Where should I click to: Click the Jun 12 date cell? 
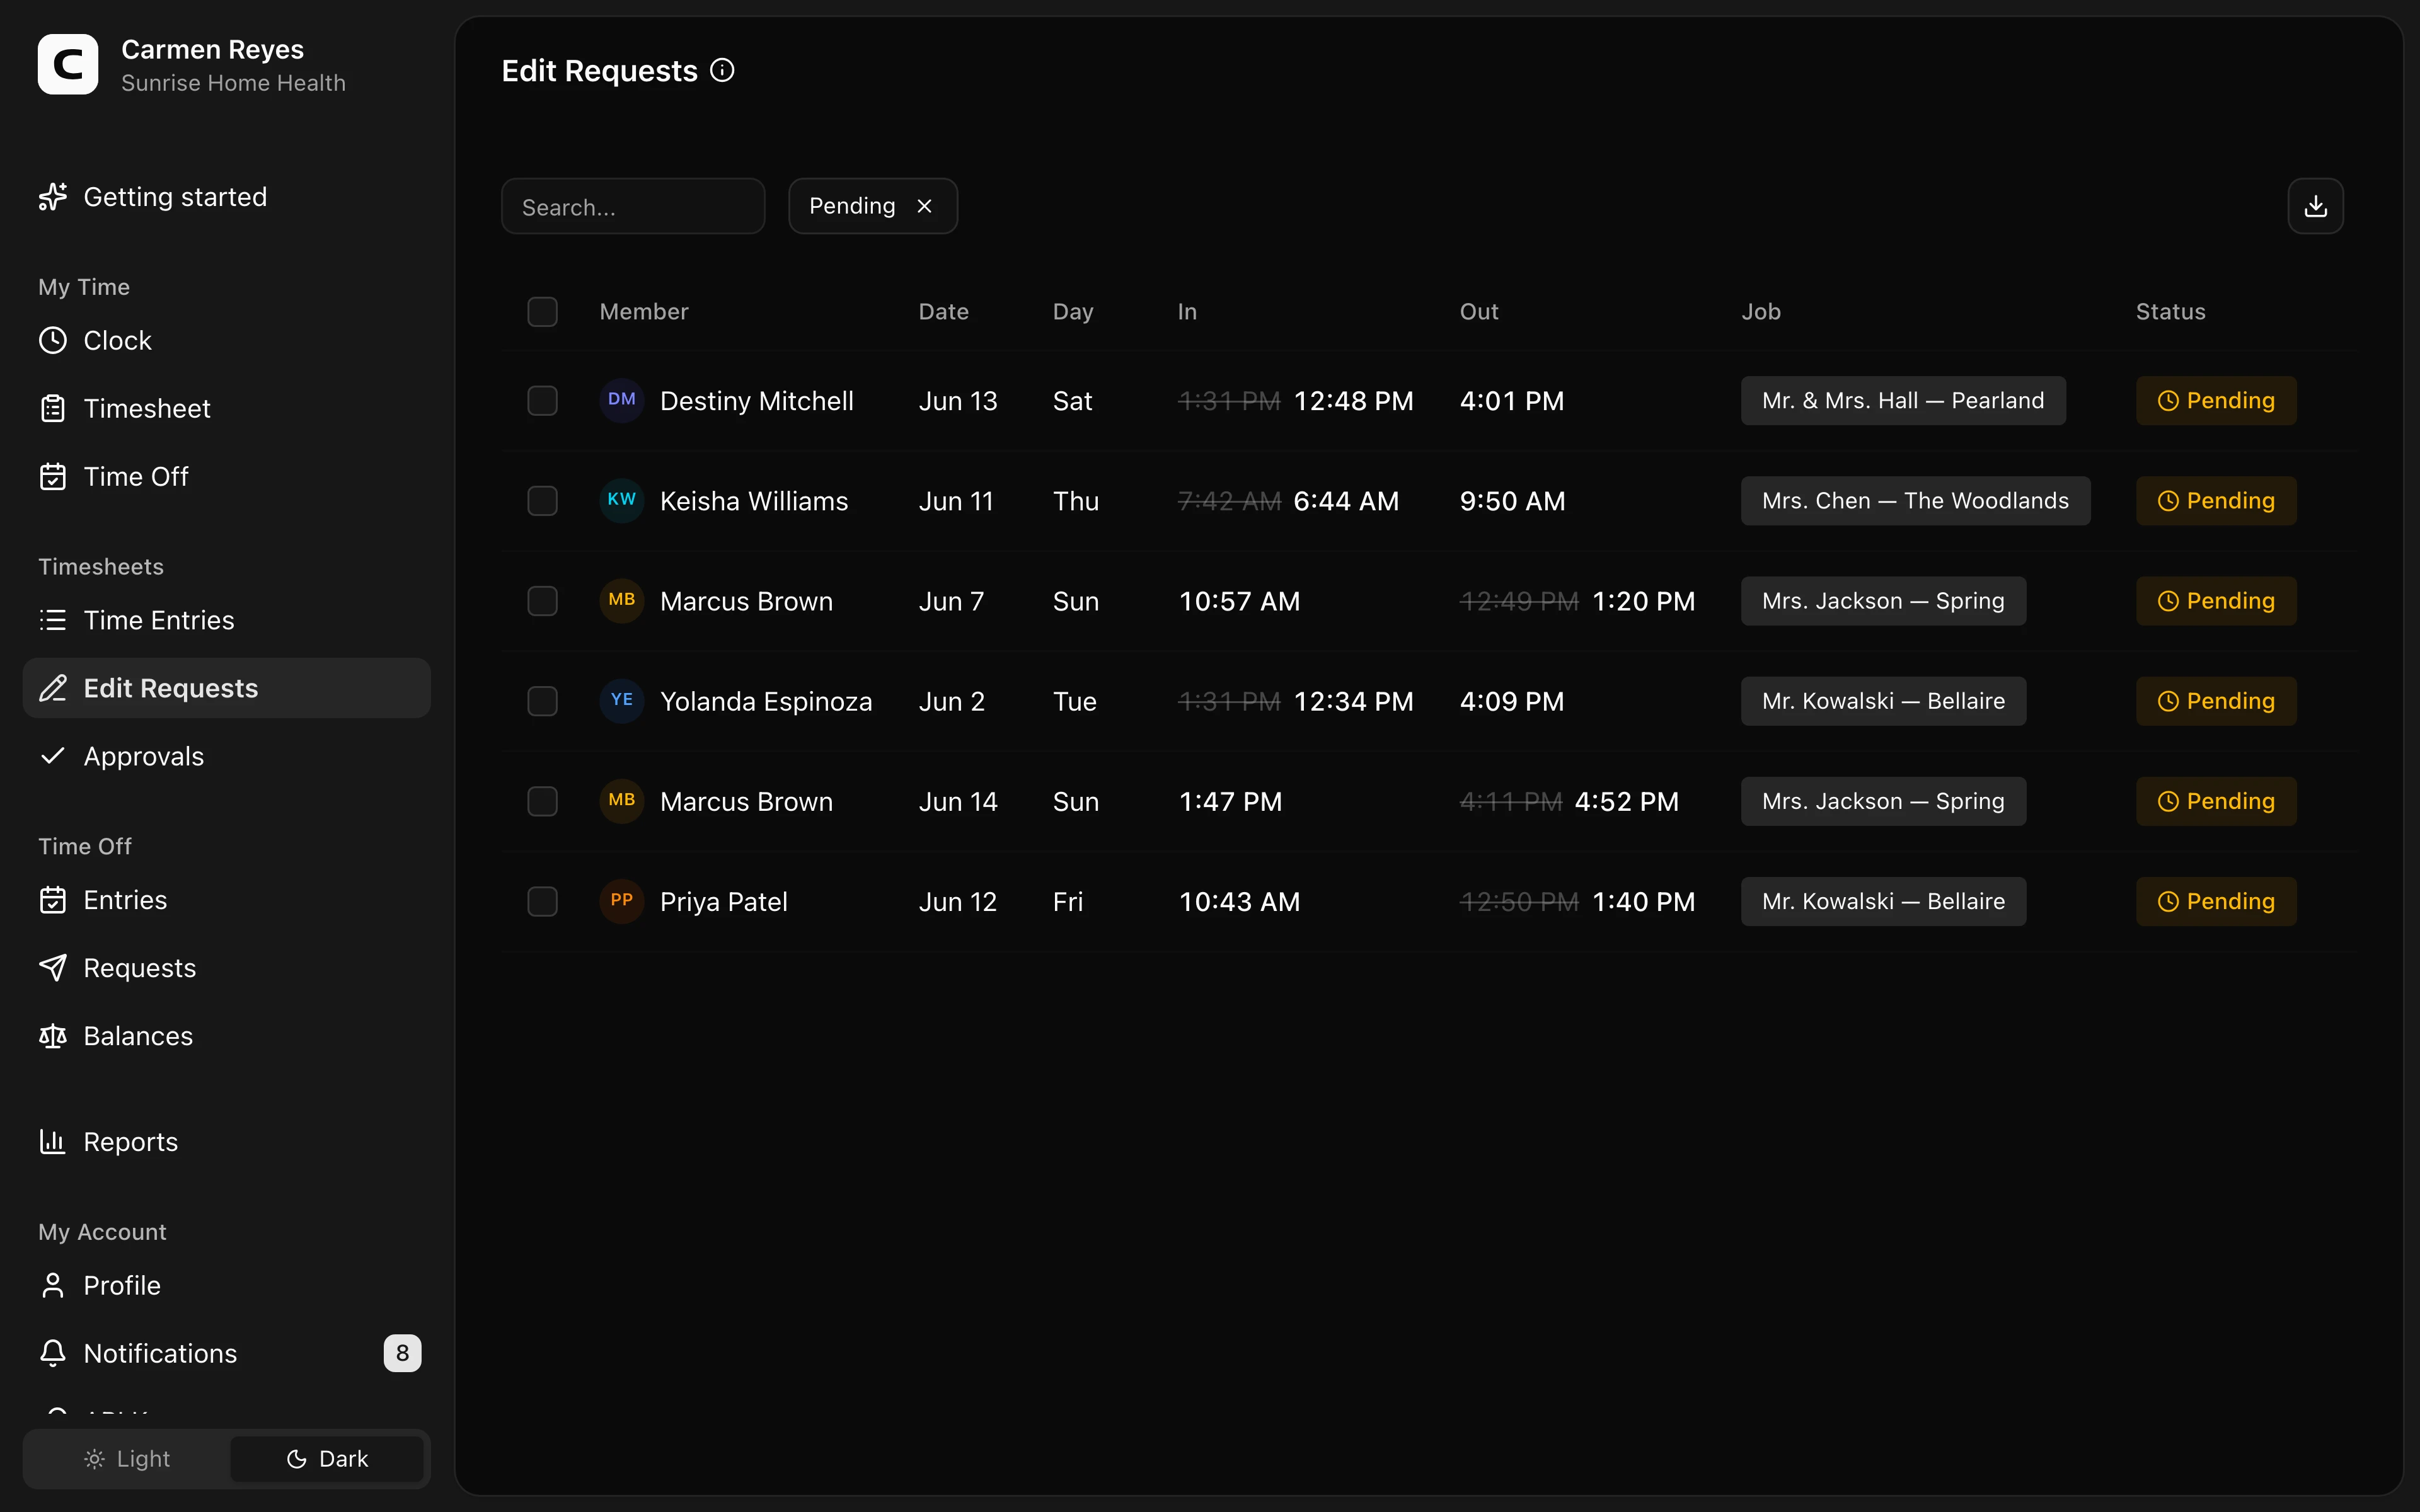click(957, 901)
